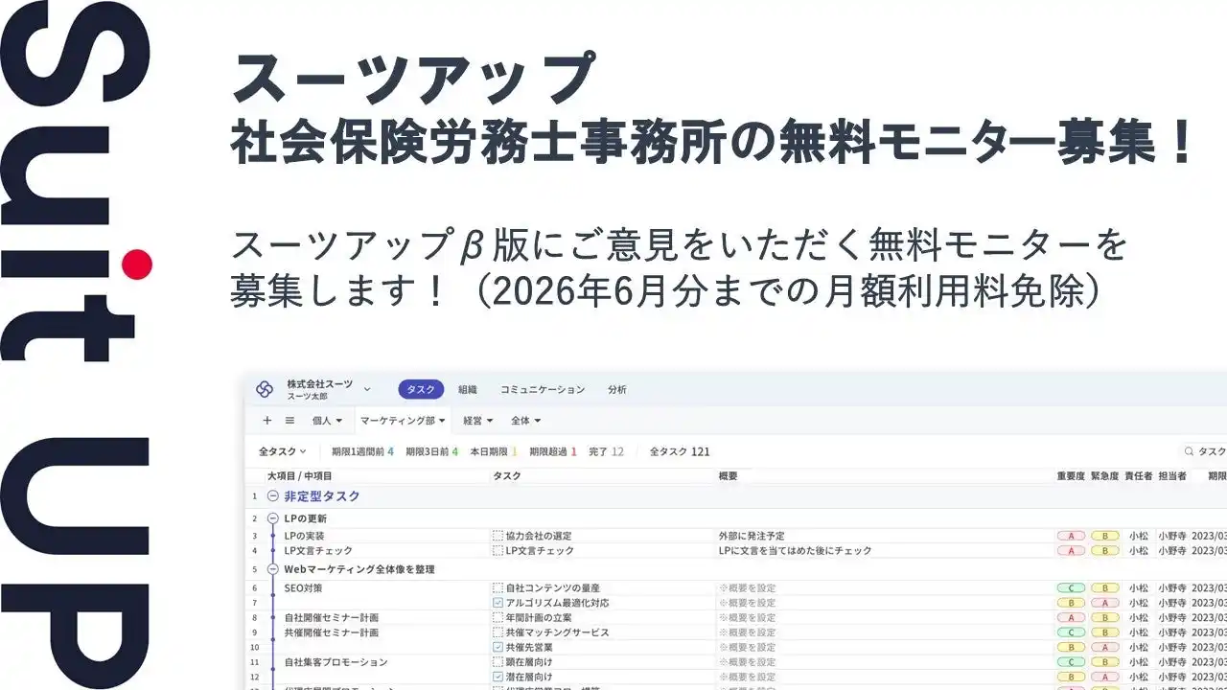1227x690 pixels.
Task: Click the red A importance swatch on LPの実装
Action: coord(1071,537)
